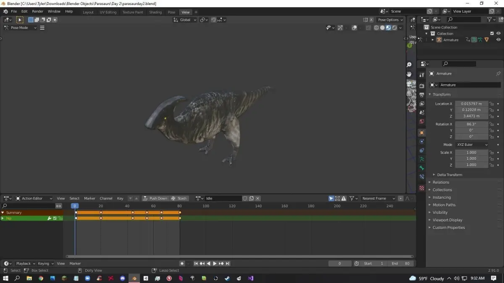Click the Select Box tool icon
504x283 pixels.
tap(20, 20)
